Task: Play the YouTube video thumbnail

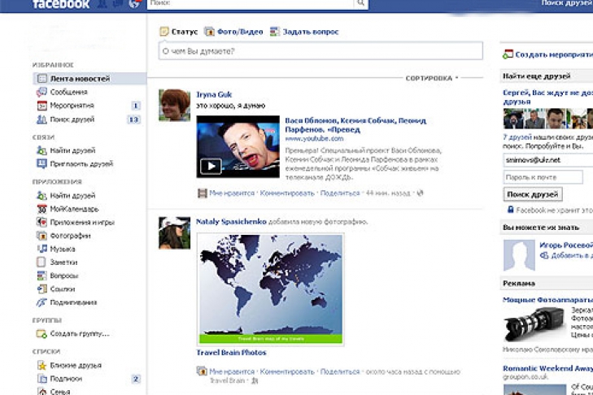Action: pos(211,166)
